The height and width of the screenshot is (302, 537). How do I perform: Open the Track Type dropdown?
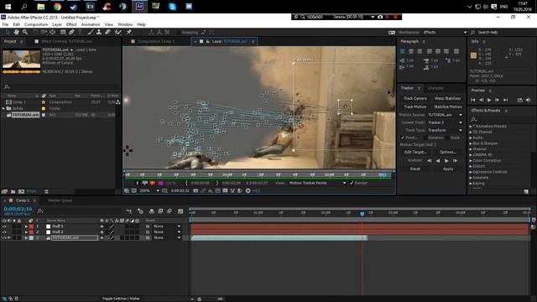click(x=446, y=130)
